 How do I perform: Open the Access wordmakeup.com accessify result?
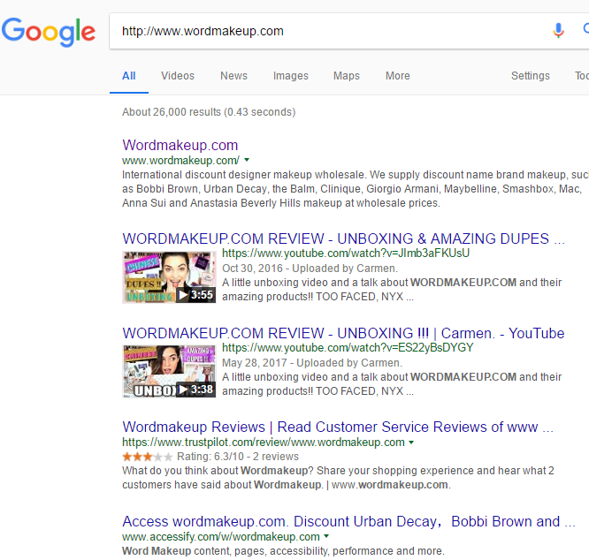[x=348, y=521]
